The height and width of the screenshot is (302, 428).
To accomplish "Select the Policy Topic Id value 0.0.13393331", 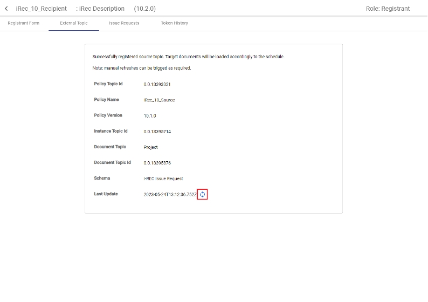I will [157, 85].
